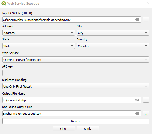The height and width of the screenshot is (134, 152).
Task: Browse for Not Found Output List file
Action: pyautogui.click(x=146, y=113)
